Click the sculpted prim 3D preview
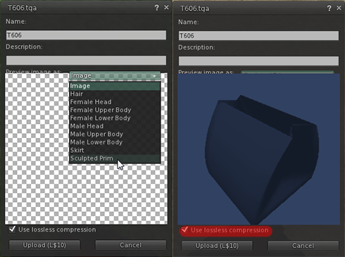Viewport: 345px width, 257px height. 258,149
